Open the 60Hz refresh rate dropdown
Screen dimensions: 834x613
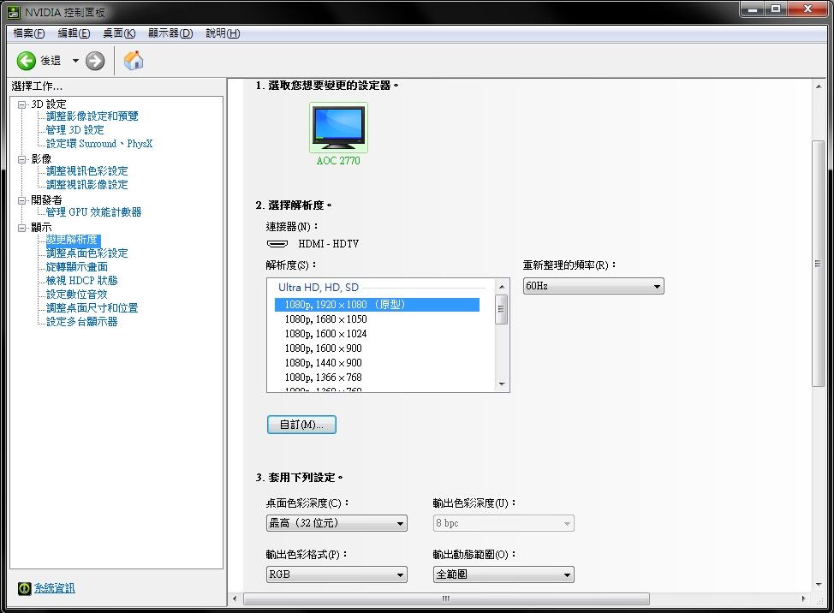593,286
